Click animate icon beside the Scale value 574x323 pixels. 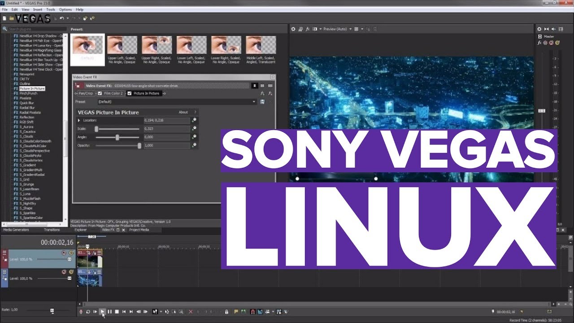point(194,128)
